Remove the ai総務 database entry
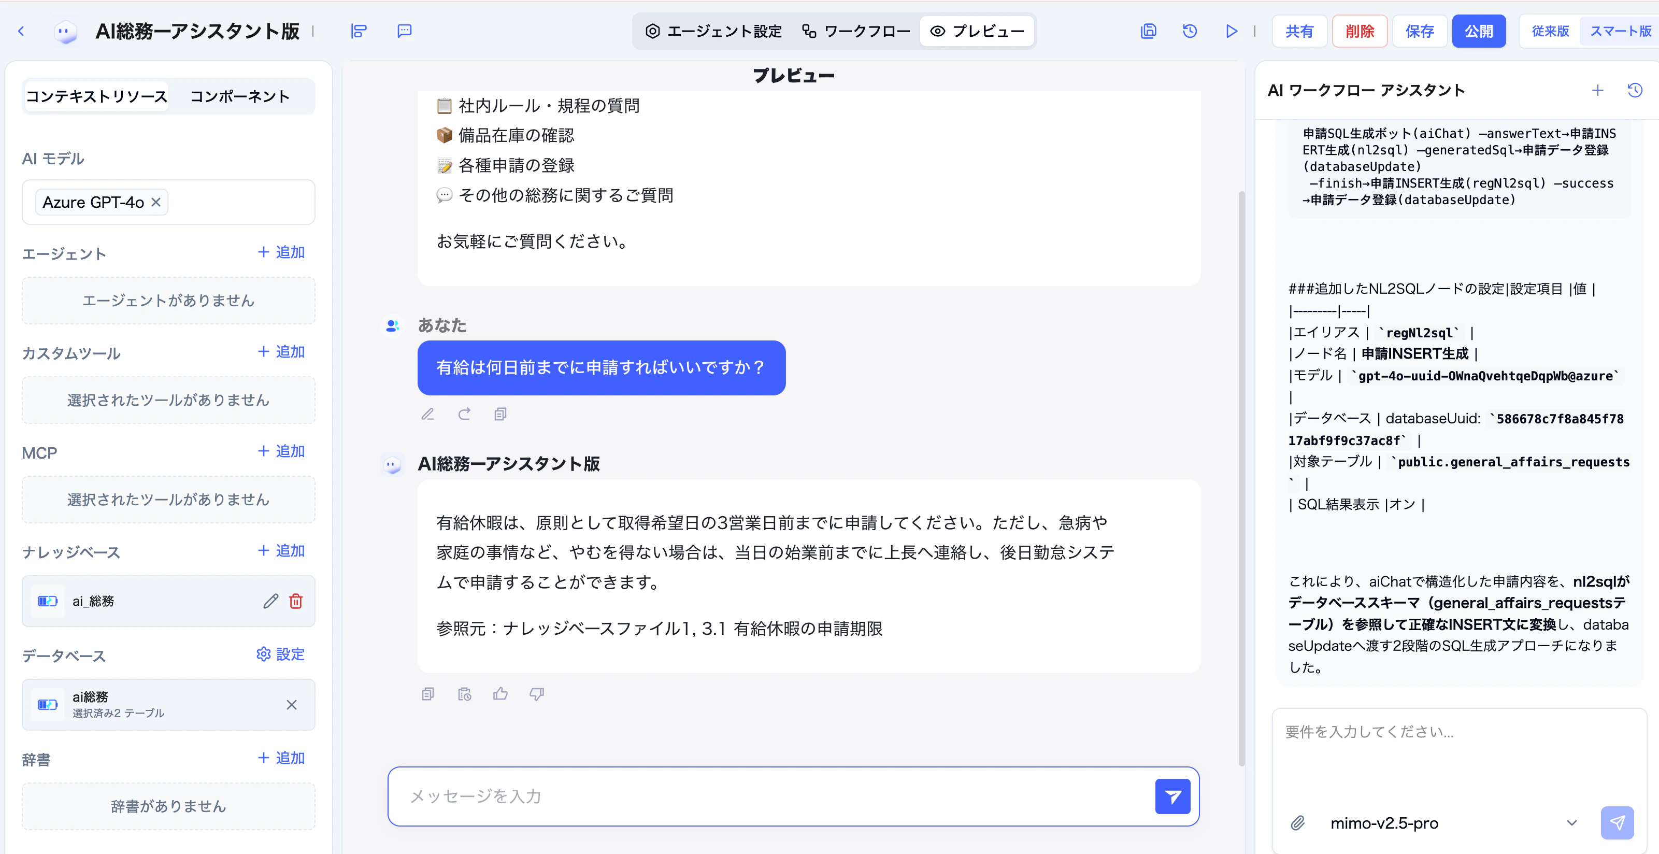1659x854 pixels. click(x=292, y=705)
